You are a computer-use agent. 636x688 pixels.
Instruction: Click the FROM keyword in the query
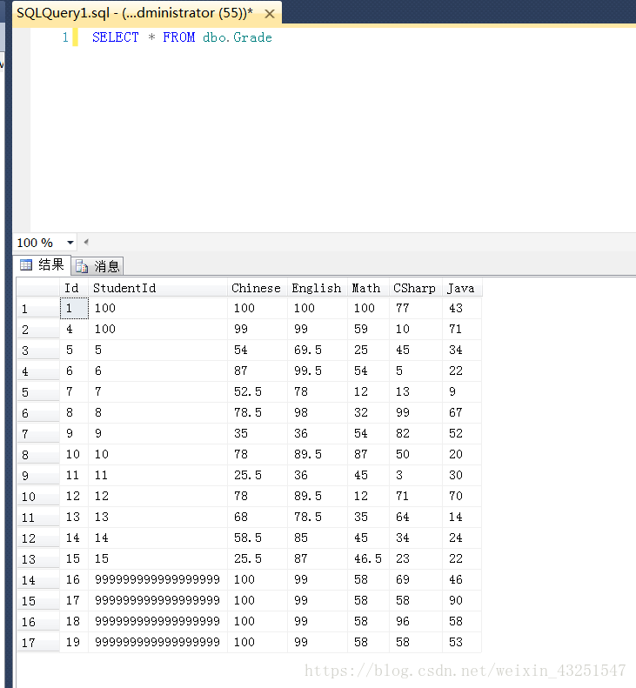click(x=178, y=37)
